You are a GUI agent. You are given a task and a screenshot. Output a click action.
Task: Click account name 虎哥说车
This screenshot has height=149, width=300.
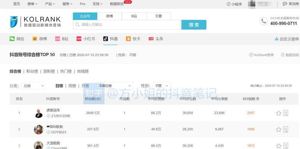[x=53, y=110]
